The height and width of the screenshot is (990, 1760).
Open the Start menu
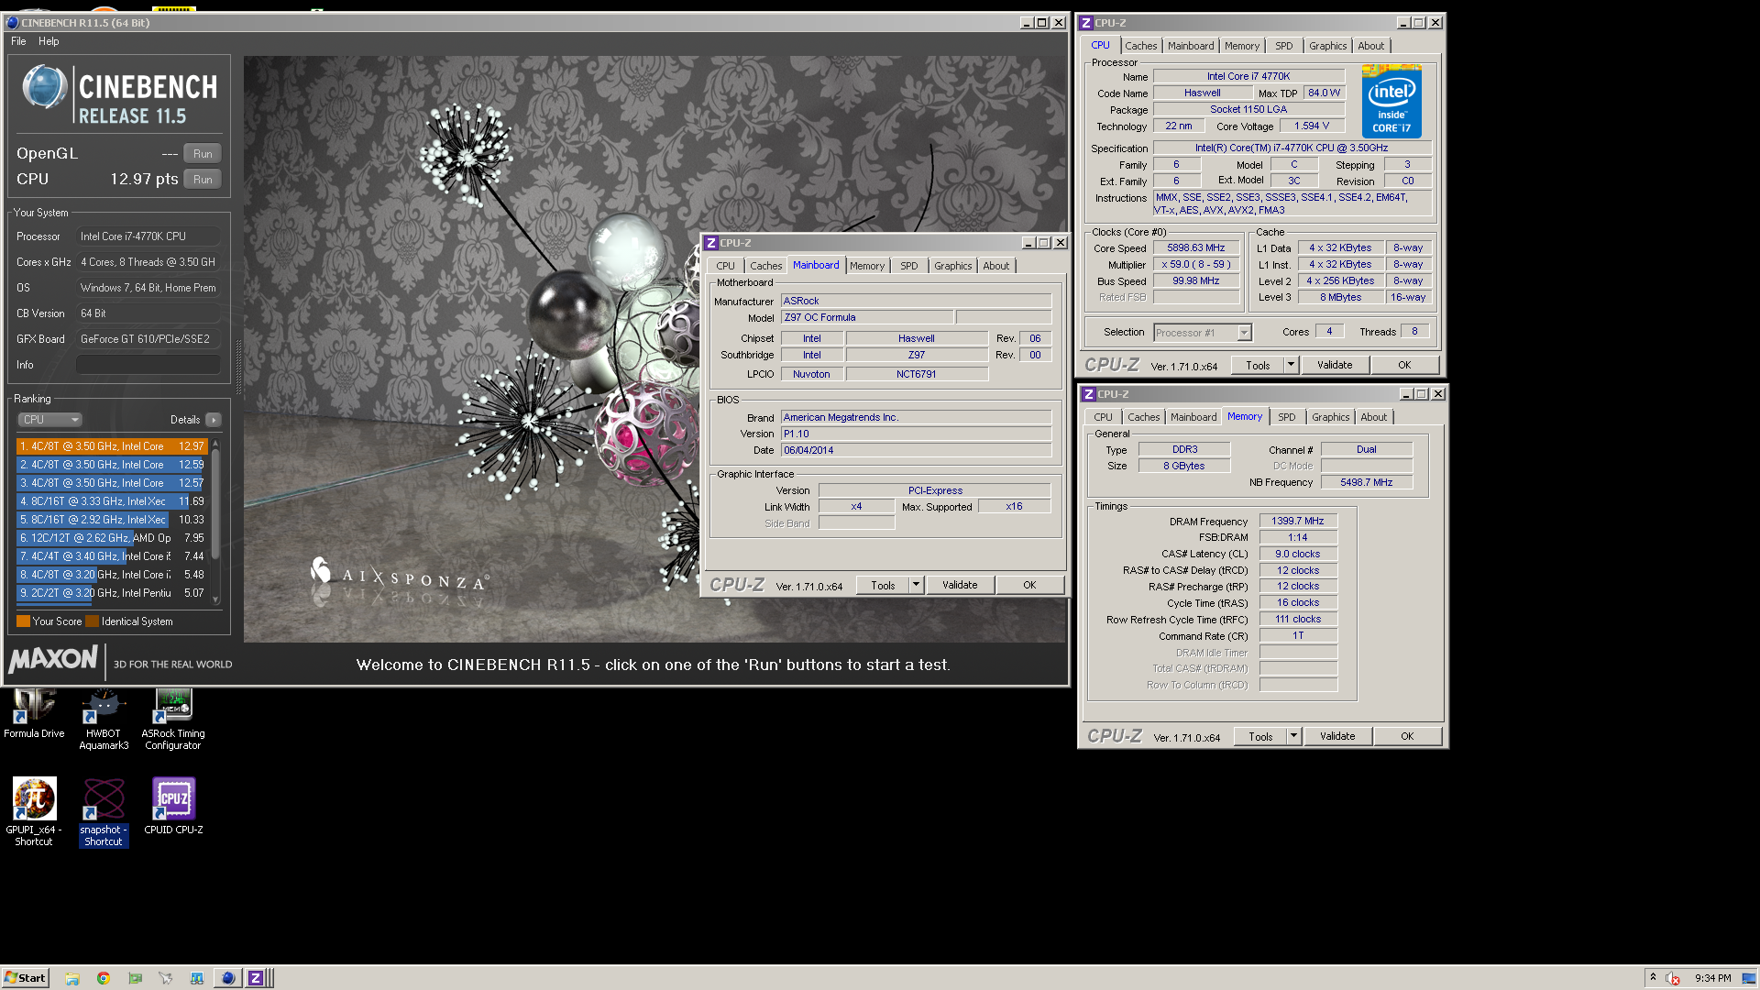[25, 978]
